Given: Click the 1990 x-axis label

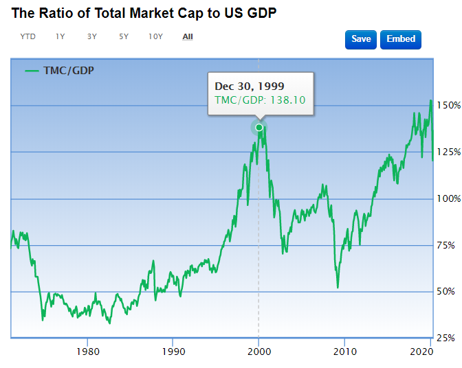Looking at the screenshot, I should click(x=173, y=350).
